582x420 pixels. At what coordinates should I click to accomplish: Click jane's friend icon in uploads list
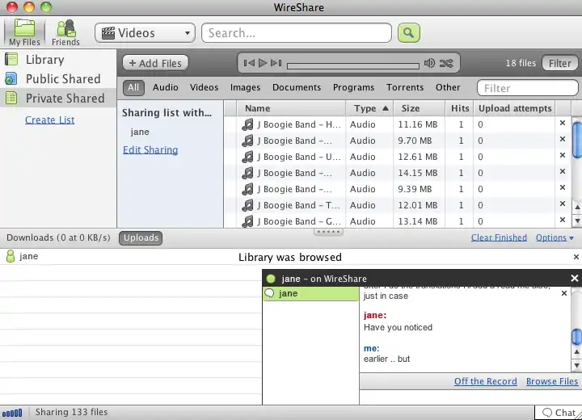[x=11, y=256]
